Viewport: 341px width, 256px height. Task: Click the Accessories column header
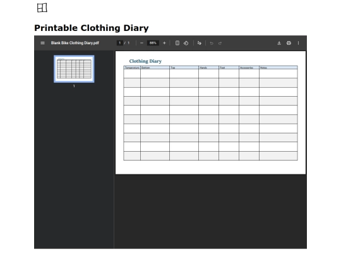249,68
